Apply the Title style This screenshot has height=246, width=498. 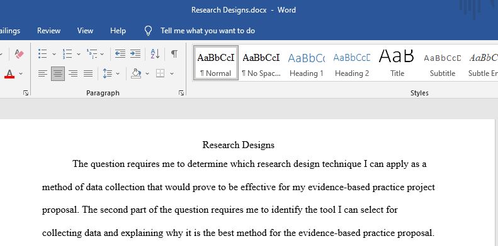click(x=397, y=63)
